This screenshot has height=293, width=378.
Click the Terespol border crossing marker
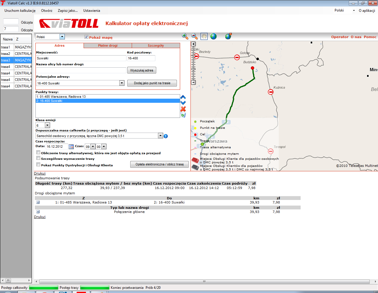click(x=271, y=151)
